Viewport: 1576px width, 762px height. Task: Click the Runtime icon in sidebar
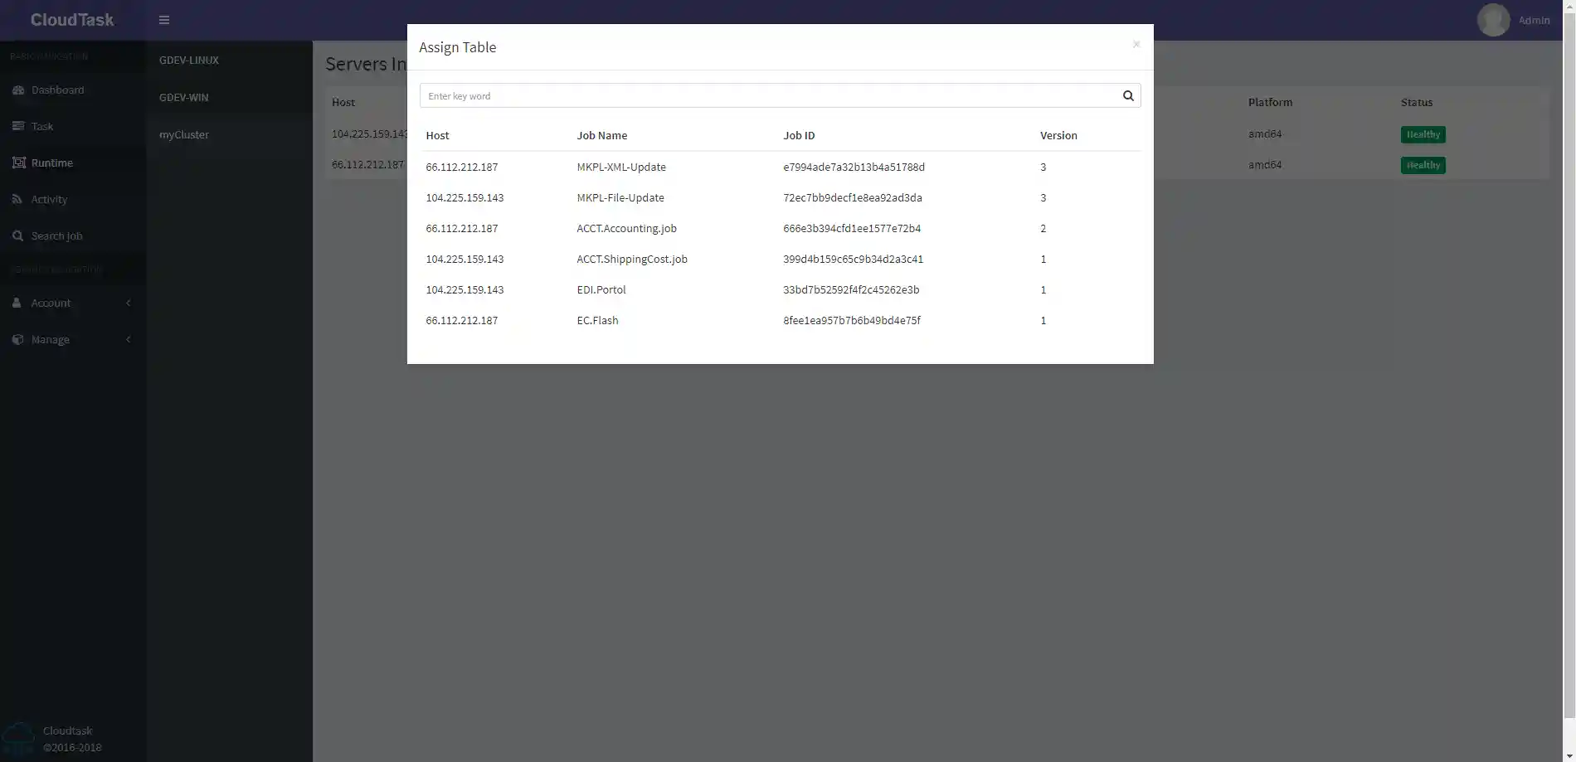[x=18, y=163]
